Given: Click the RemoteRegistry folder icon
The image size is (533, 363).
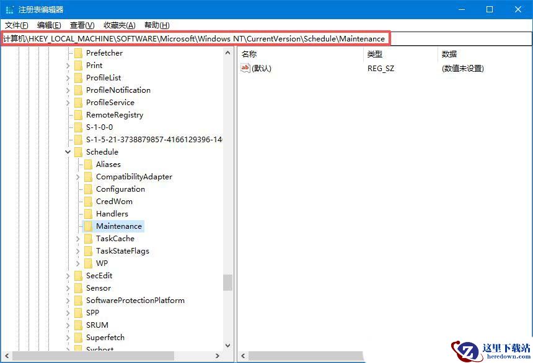Looking at the screenshot, I should pos(78,114).
